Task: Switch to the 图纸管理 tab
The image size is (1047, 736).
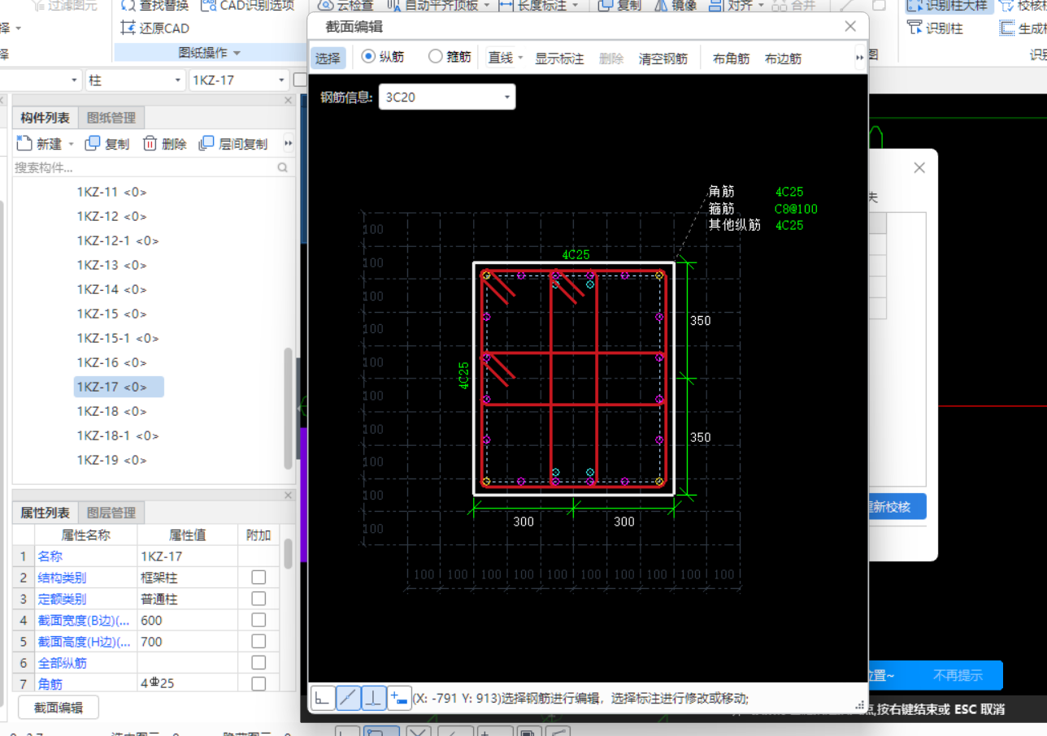Action: click(x=111, y=118)
